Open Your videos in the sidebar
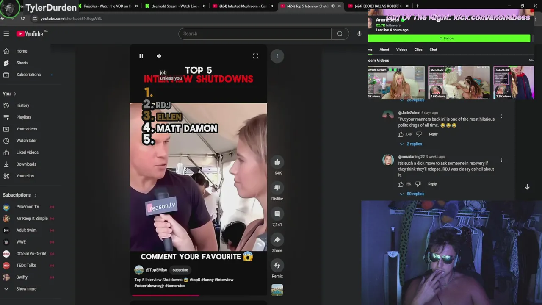The height and width of the screenshot is (305, 542). (26, 129)
